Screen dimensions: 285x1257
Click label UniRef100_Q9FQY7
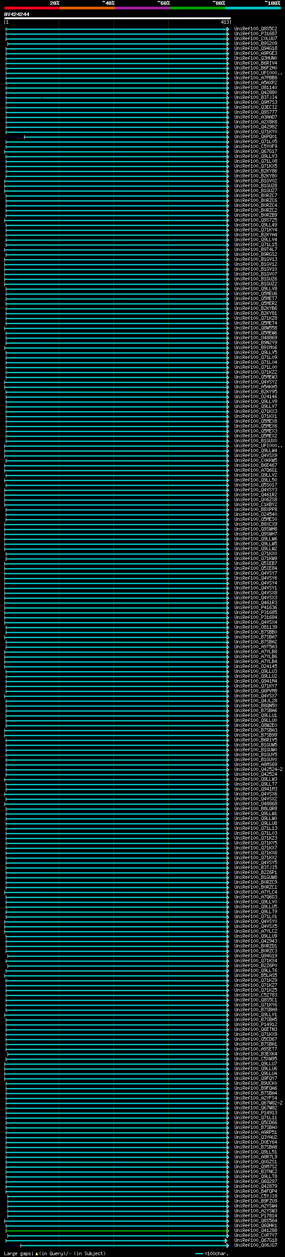click(256, 1078)
